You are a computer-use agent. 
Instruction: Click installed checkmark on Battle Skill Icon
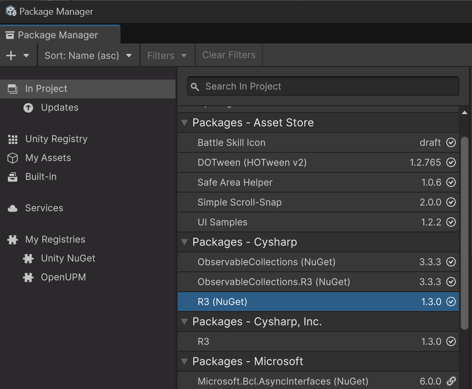point(451,142)
